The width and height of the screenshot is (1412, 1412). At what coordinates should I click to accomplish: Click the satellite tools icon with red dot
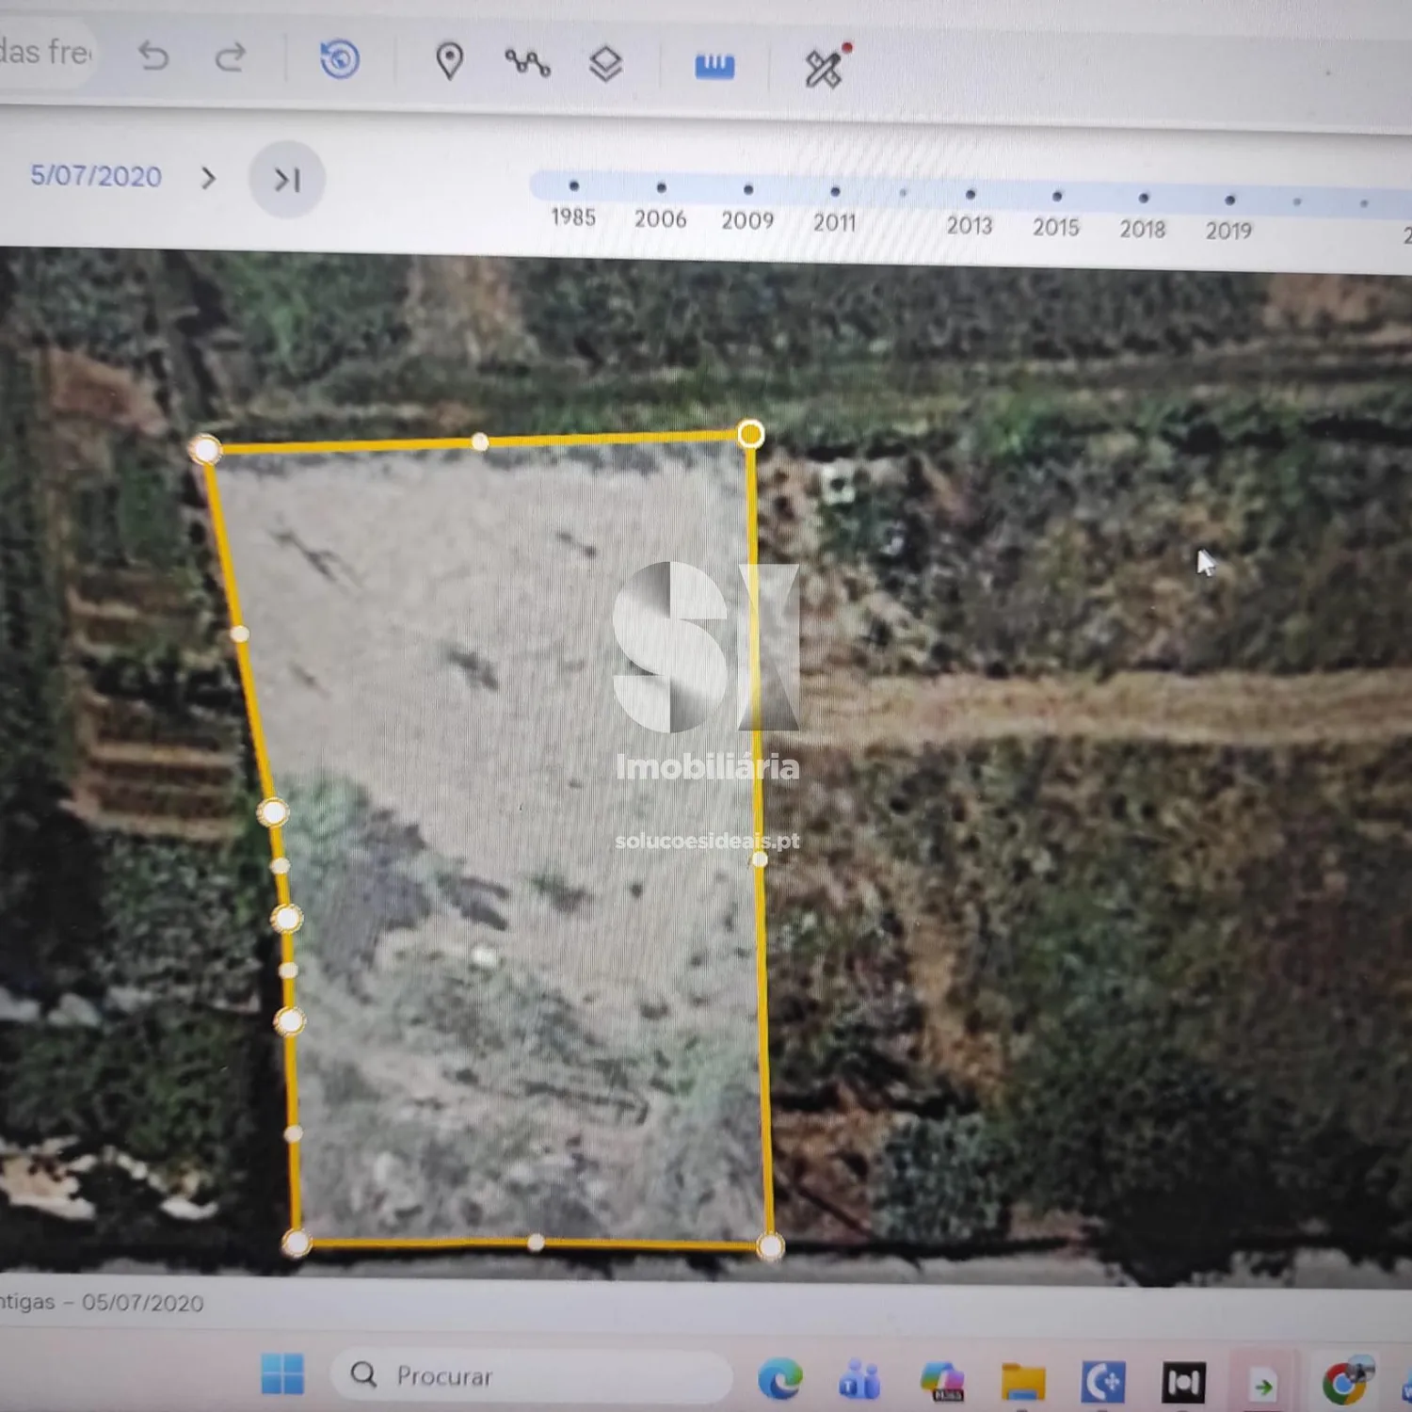[826, 66]
